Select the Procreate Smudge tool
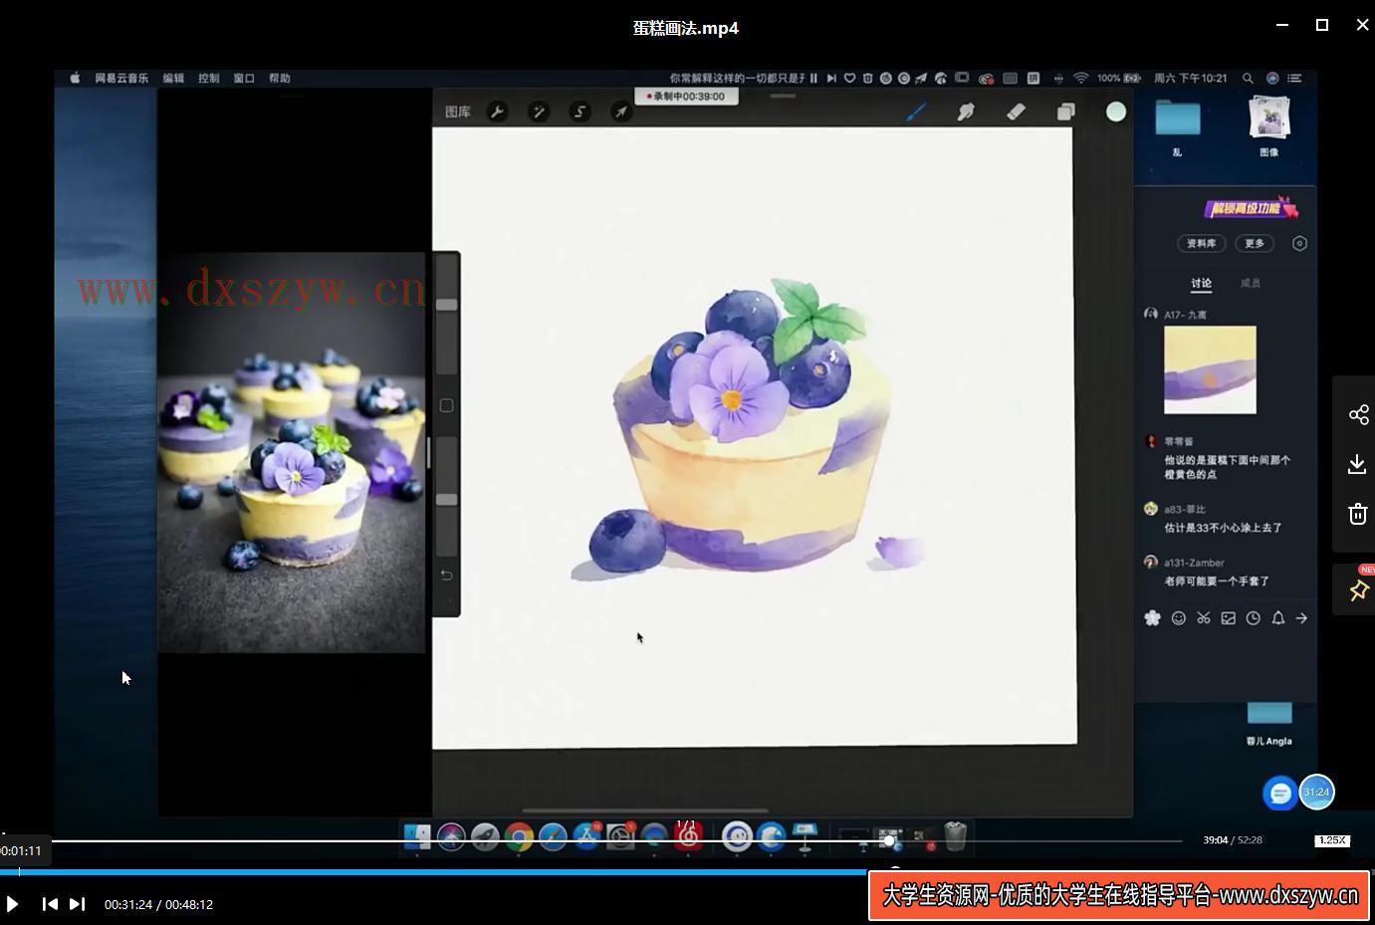The image size is (1375, 925). [x=966, y=112]
